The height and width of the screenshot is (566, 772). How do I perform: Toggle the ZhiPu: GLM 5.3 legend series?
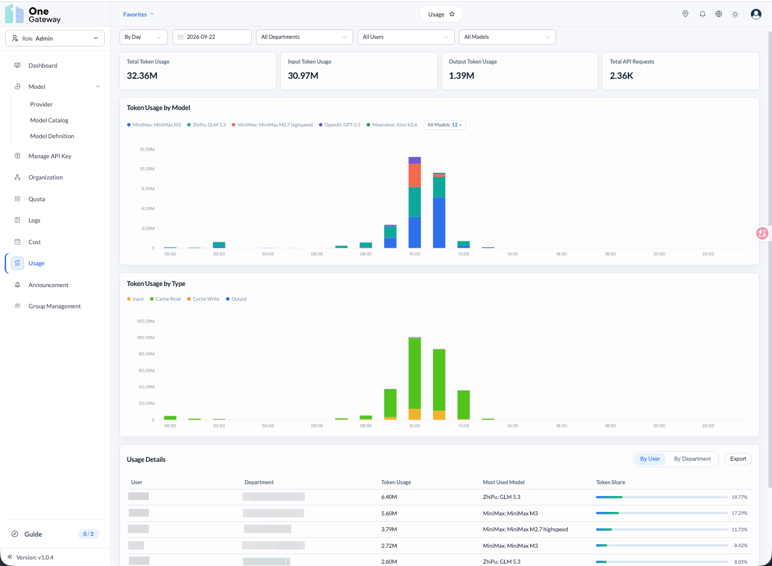(x=207, y=125)
